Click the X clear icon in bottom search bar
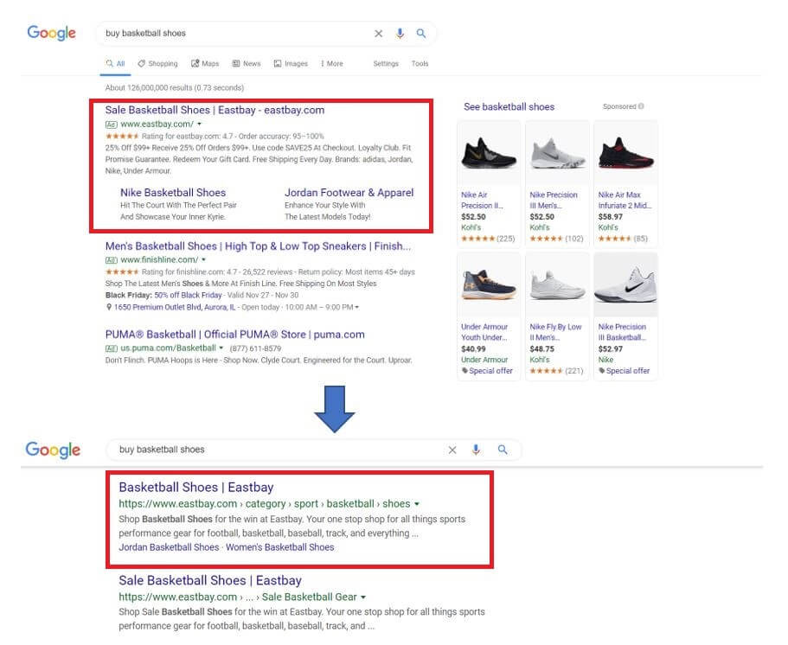Screen dimensions: 788x645 (452, 450)
